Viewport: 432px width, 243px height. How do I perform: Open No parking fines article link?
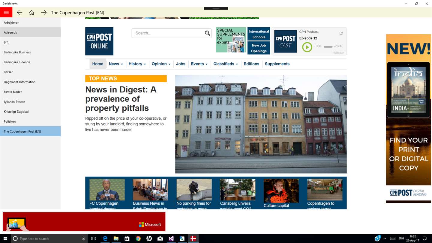[193, 206]
